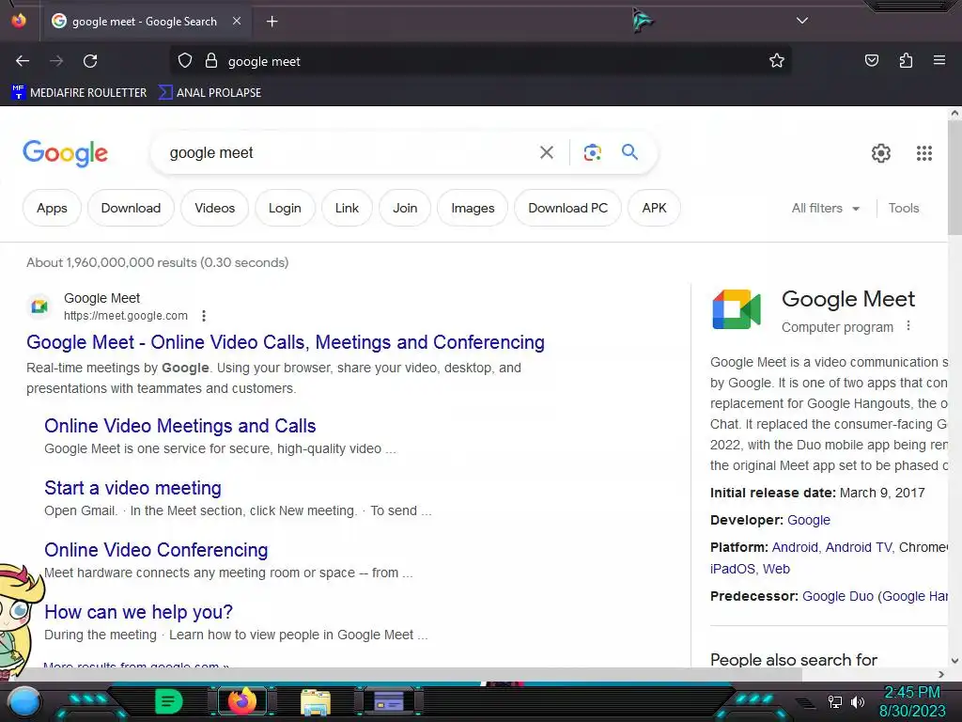Open the How can we help you? link
Image resolution: width=962 pixels, height=722 pixels.
click(138, 611)
